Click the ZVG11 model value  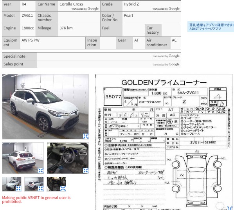click(27, 15)
